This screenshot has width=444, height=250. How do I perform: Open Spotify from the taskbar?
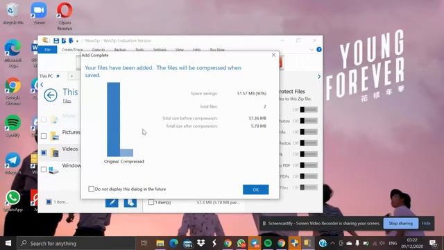268,243
